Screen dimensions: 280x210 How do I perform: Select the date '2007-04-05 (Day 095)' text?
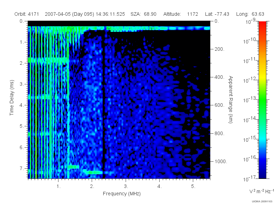pyautogui.click(x=69, y=14)
